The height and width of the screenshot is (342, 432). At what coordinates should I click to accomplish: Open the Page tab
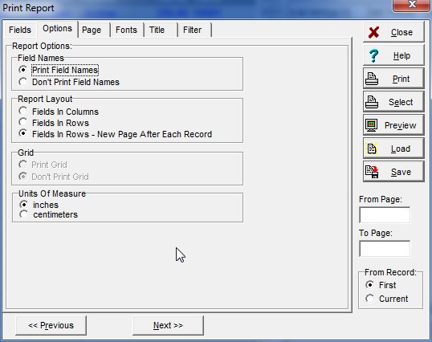pyautogui.click(x=92, y=30)
